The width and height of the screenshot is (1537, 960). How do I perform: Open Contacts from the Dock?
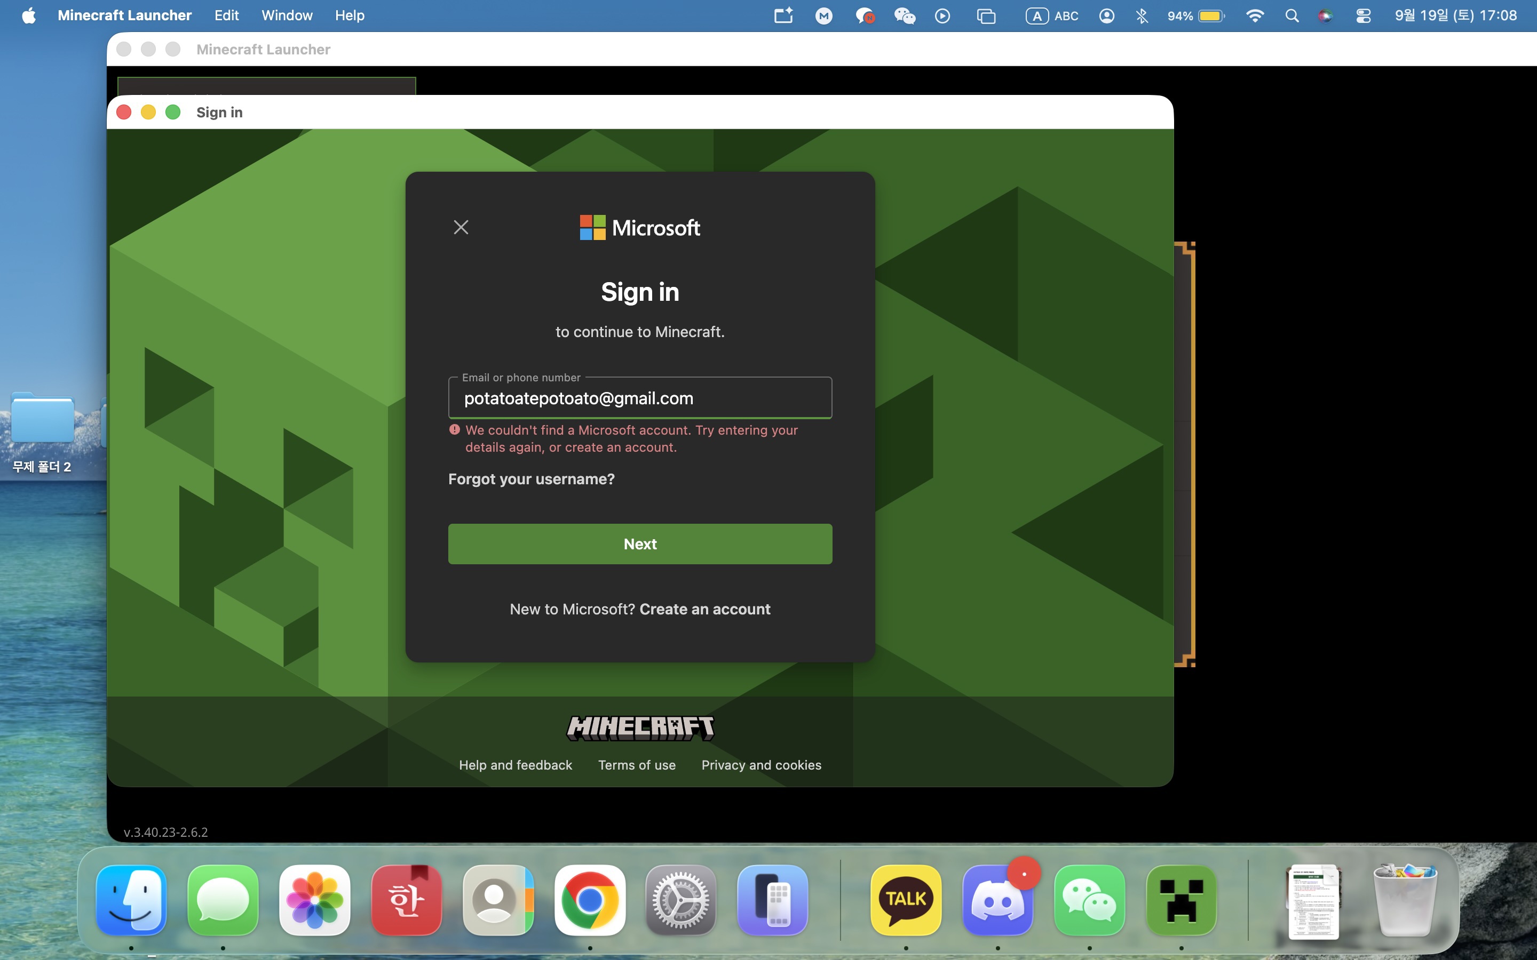tap(498, 900)
